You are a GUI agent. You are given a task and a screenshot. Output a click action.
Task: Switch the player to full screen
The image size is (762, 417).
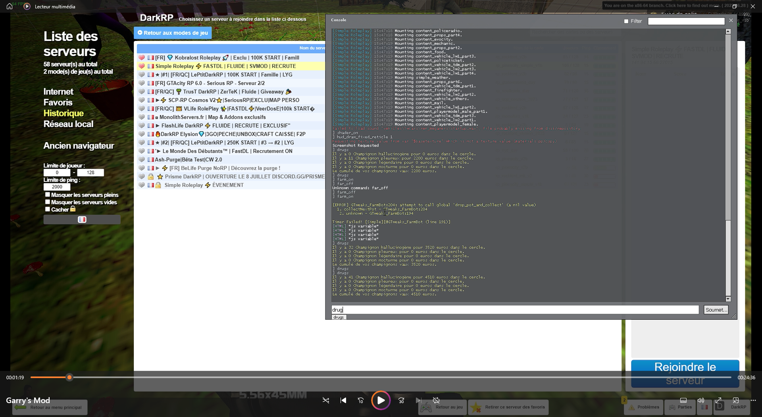(718, 400)
